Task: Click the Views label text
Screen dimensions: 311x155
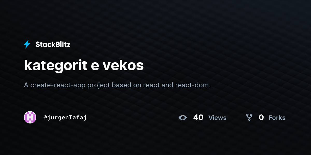Action: [217, 118]
